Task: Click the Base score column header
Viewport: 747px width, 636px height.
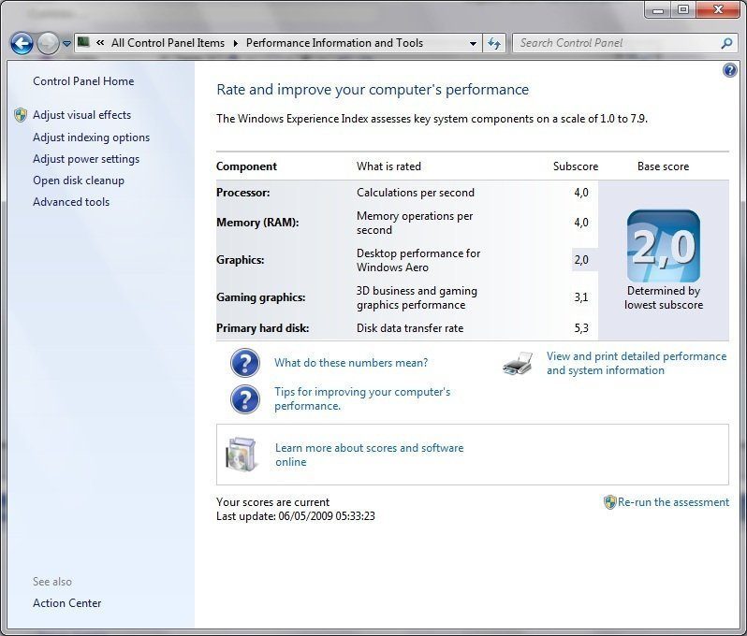Action: [x=663, y=166]
